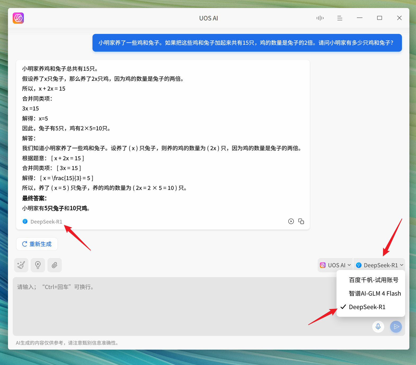Attach a file with the paperclip icon

pos(55,265)
